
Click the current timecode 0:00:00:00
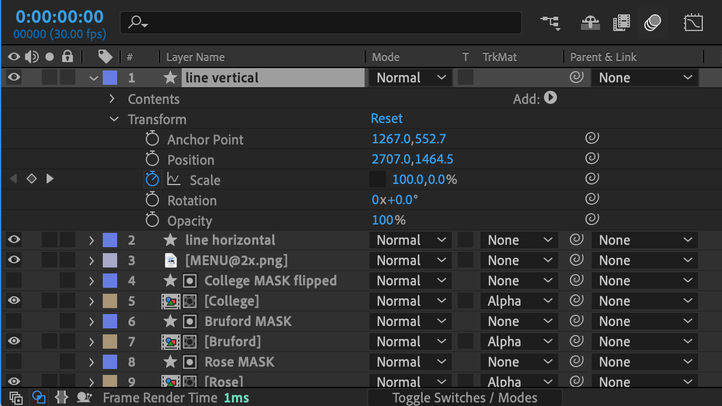coord(60,17)
